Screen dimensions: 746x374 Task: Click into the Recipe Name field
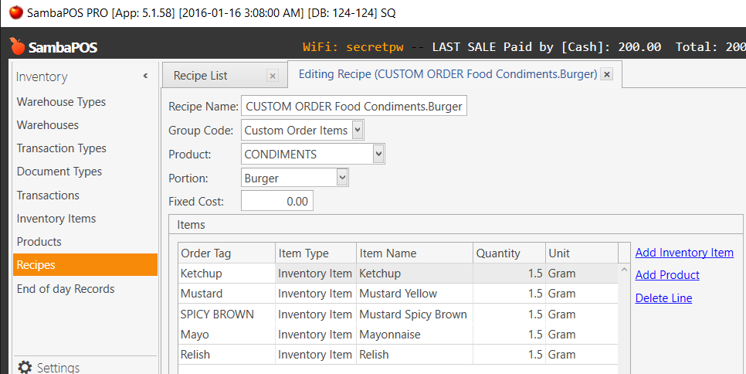coord(354,106)
